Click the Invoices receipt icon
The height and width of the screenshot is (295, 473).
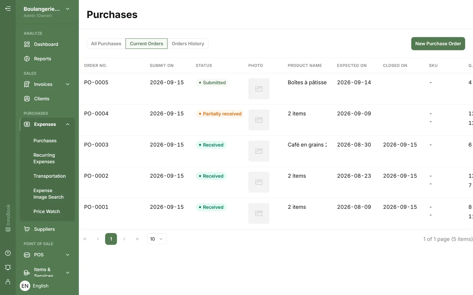click(27, 84)
